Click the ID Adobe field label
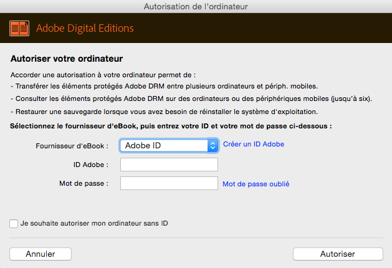Screen dimensions: 392x268 point(91,165)
